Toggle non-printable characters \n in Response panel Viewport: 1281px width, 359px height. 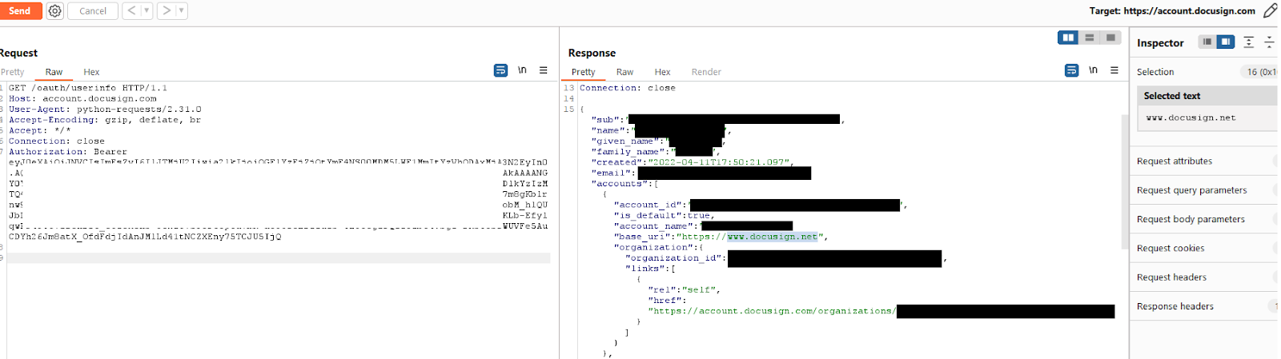[x=1093, y=70]
